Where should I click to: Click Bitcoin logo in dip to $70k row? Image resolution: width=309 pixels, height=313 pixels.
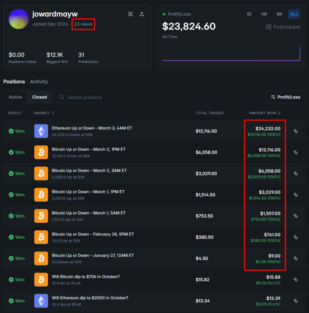coord(41,280)
